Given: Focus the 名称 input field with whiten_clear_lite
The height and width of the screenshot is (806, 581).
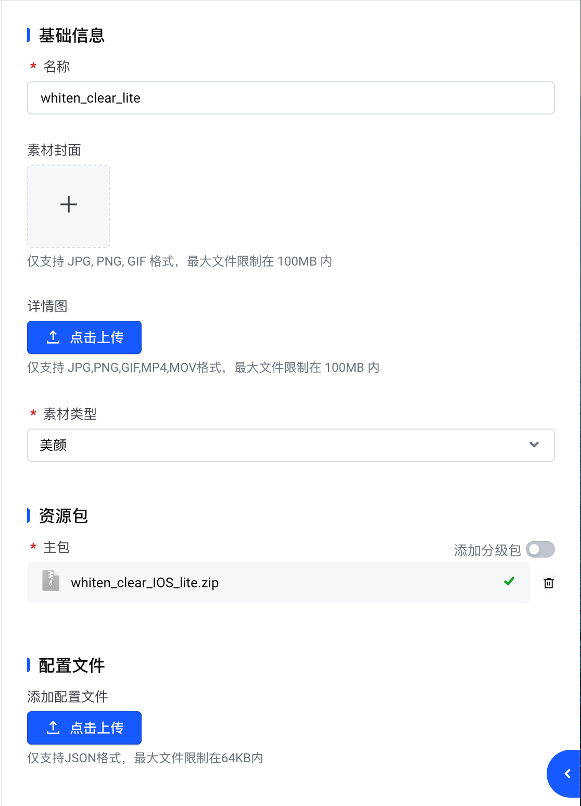Looking at the screenshot, I should point(290,98).
